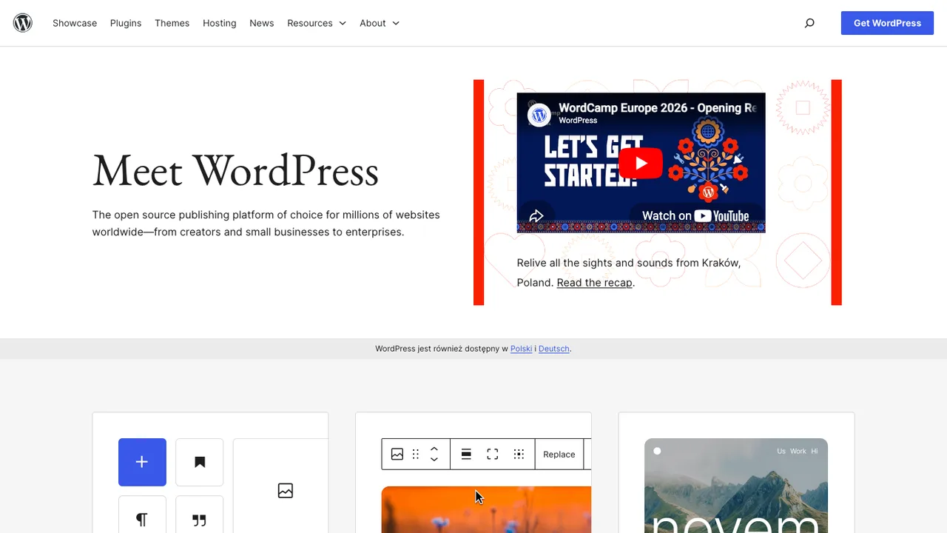This screenshot has width=947, height=533.
Task: Expand the About dropdown menu
Action: click(380, 23)
